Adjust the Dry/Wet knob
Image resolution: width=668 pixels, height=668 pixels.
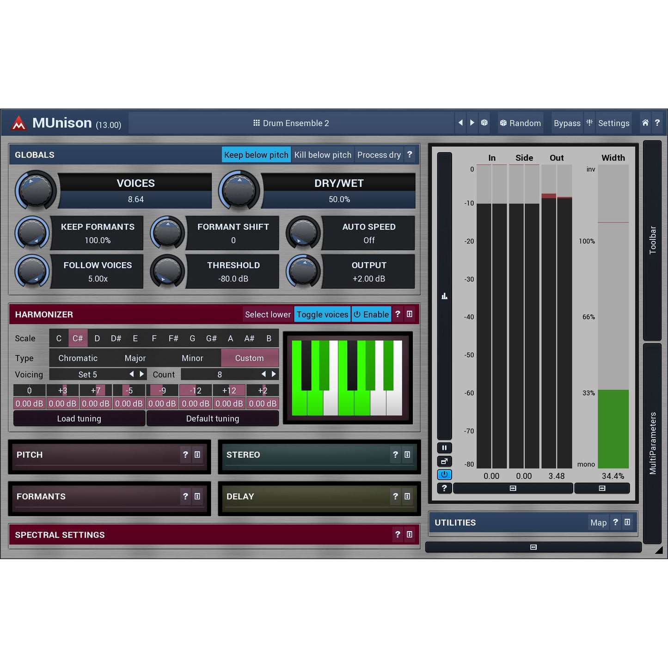pos(239,190)
